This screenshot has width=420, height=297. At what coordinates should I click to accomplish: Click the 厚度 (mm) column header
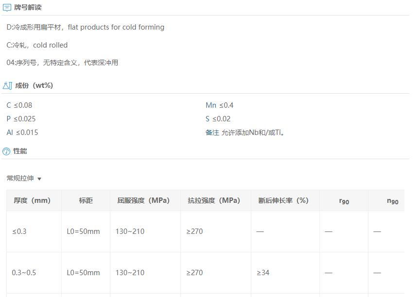32,200
